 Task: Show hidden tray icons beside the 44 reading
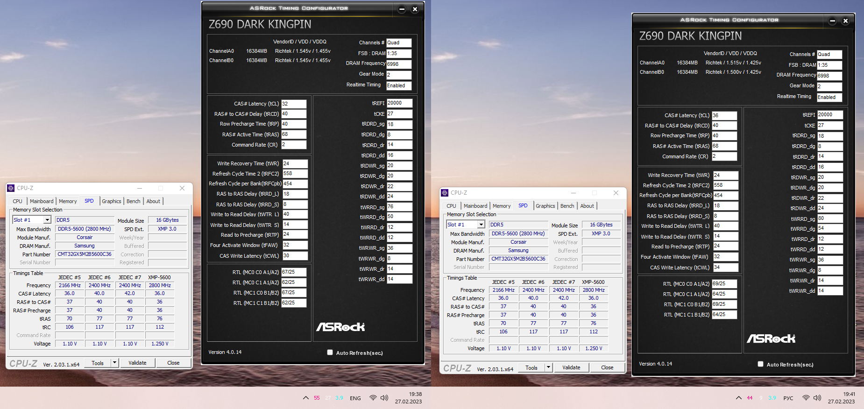pyautogui.click(x=739, y=398)
